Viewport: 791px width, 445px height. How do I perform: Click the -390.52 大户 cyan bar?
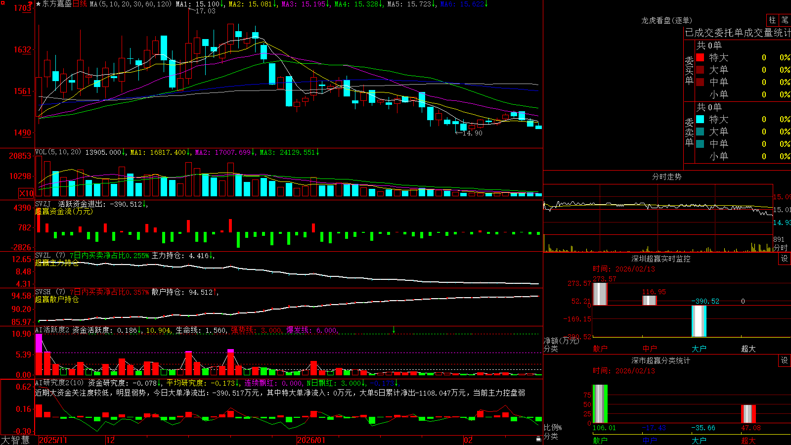coord(699,321)
